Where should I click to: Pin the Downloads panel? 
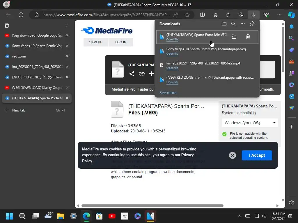click(x=252, y=24)
